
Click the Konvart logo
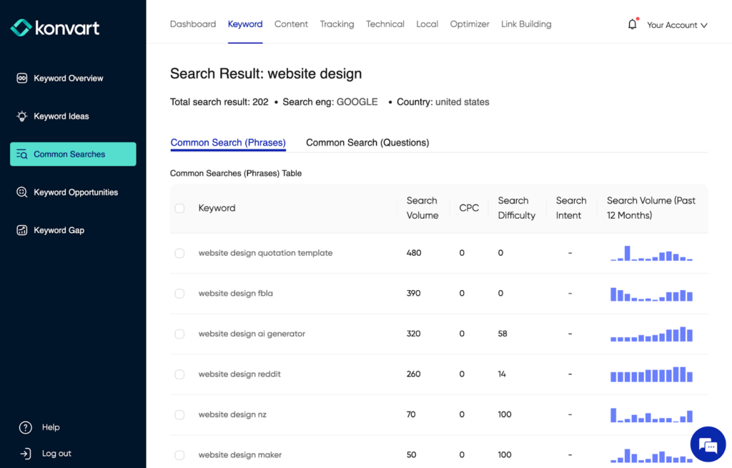tap(55, 27)
